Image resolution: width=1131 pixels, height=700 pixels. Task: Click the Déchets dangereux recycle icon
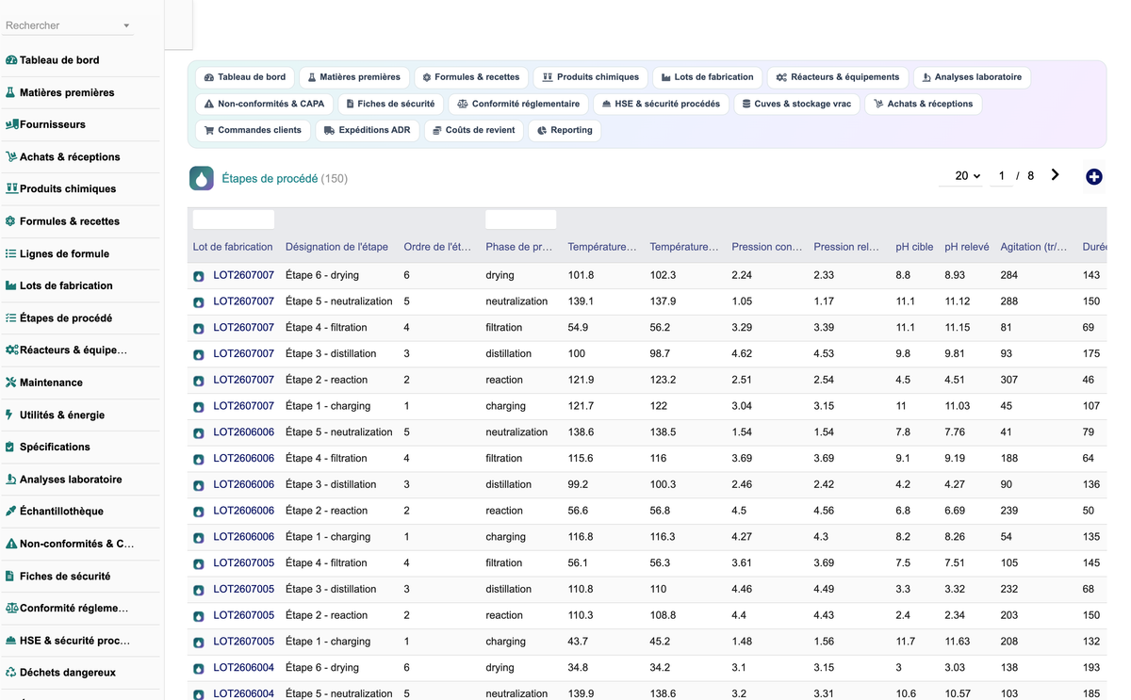pyautogui.click(x=11, y=673)
